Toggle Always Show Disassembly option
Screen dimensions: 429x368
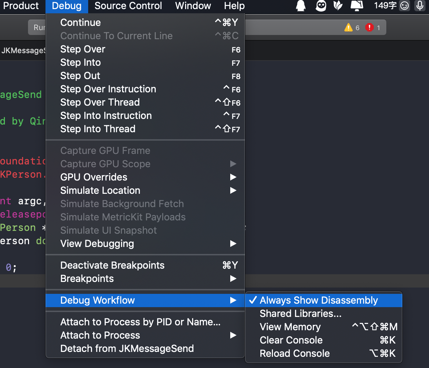point(318,300)
